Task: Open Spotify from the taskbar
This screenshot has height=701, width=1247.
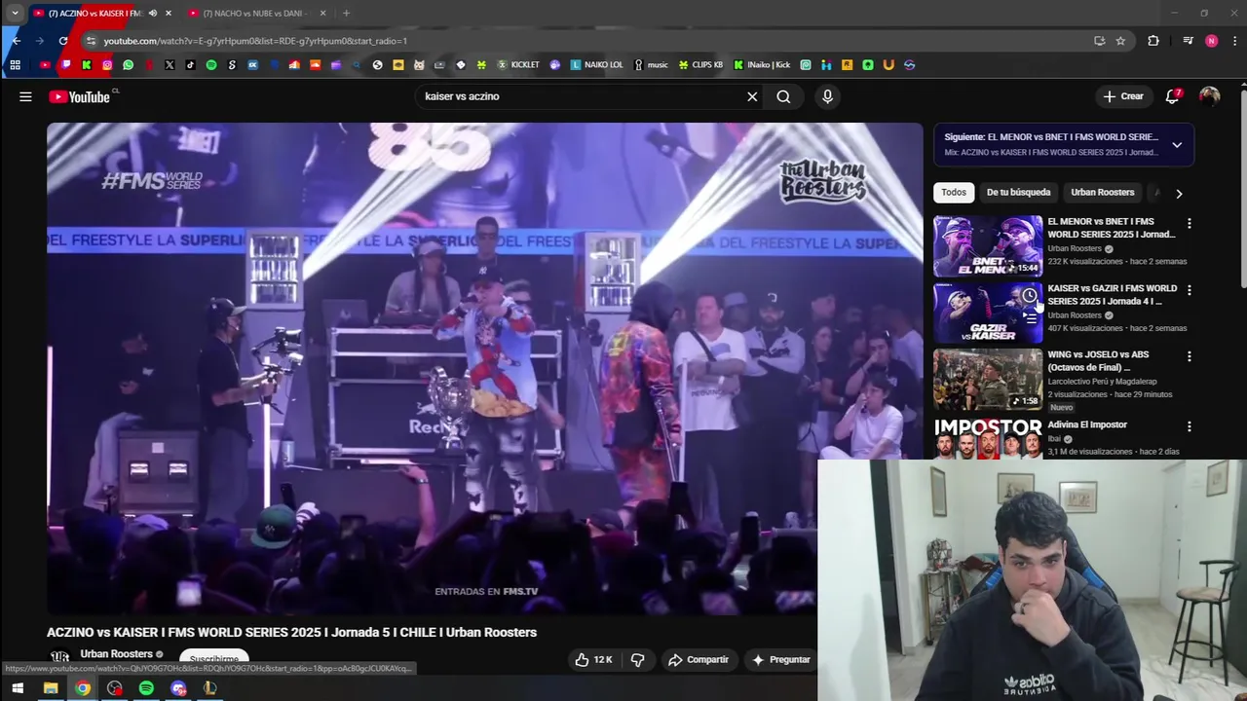Action: coord(146,688)
